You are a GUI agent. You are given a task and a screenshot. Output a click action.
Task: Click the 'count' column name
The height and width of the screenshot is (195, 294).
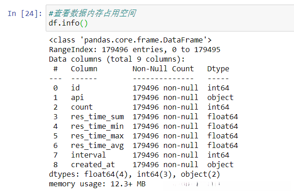tap(82, 107)
